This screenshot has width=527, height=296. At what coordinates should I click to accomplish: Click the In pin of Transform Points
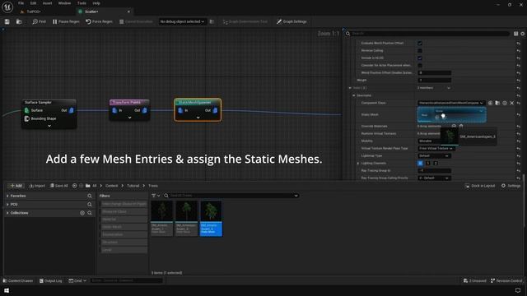pos(114,110)
